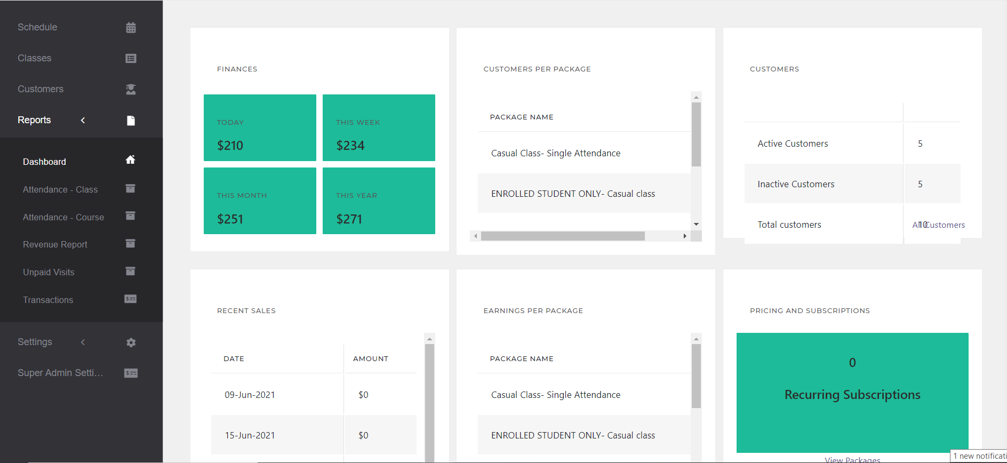Open Attendance - Class report
This screenshot has height=463, width=1007.
[60, 189]
